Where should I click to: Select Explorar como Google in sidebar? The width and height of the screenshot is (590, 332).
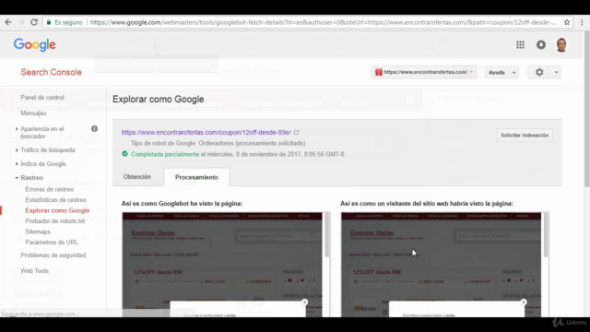coord(57,210)
